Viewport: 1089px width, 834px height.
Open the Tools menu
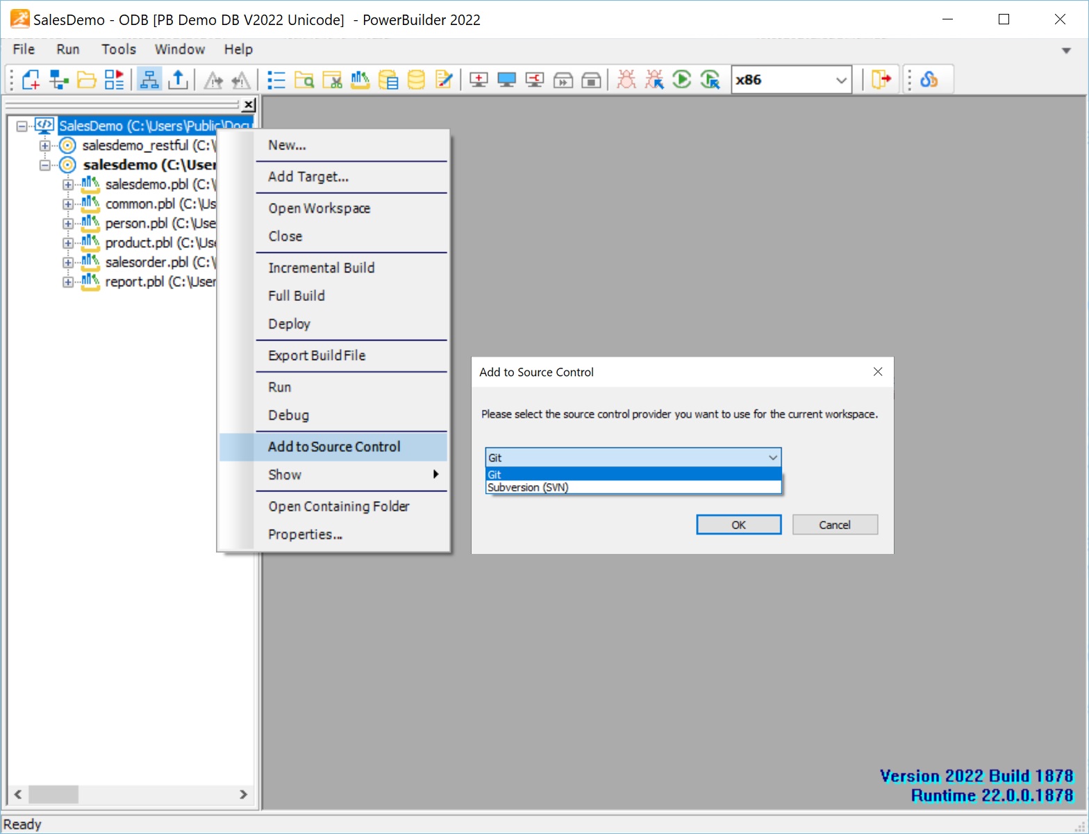point(119,49)
